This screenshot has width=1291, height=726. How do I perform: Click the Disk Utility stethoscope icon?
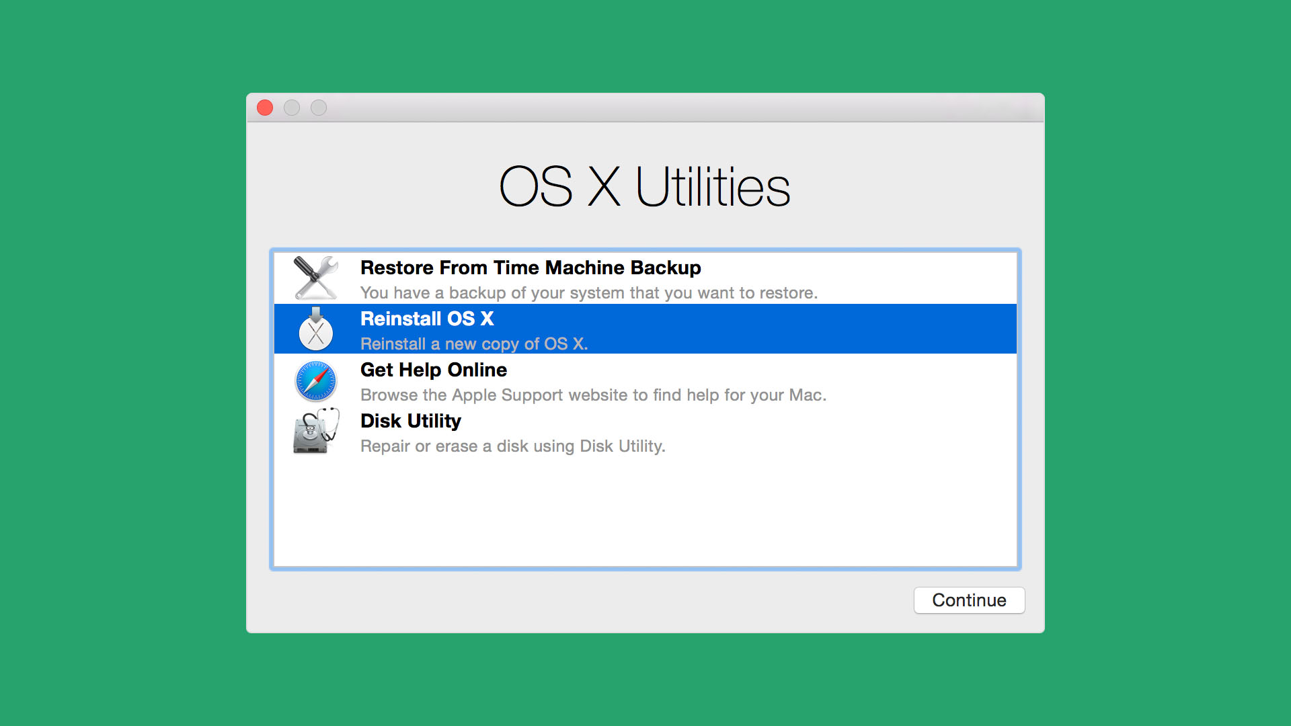316,431
